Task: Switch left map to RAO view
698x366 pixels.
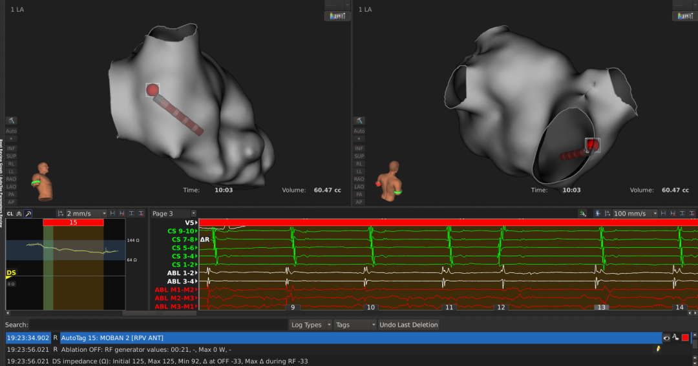Action: tap(12, 179)
